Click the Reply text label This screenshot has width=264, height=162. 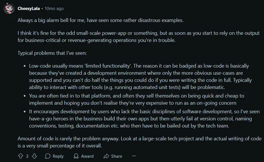pos(58,156)
